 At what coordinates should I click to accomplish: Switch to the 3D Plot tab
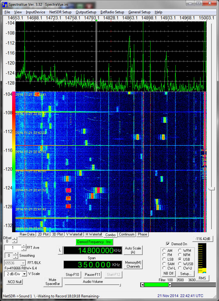(57, 234)
